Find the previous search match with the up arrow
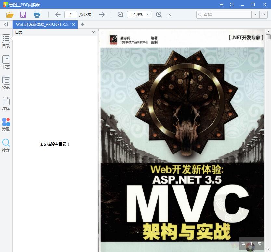 pyautogui.click(x=255, y=15)
